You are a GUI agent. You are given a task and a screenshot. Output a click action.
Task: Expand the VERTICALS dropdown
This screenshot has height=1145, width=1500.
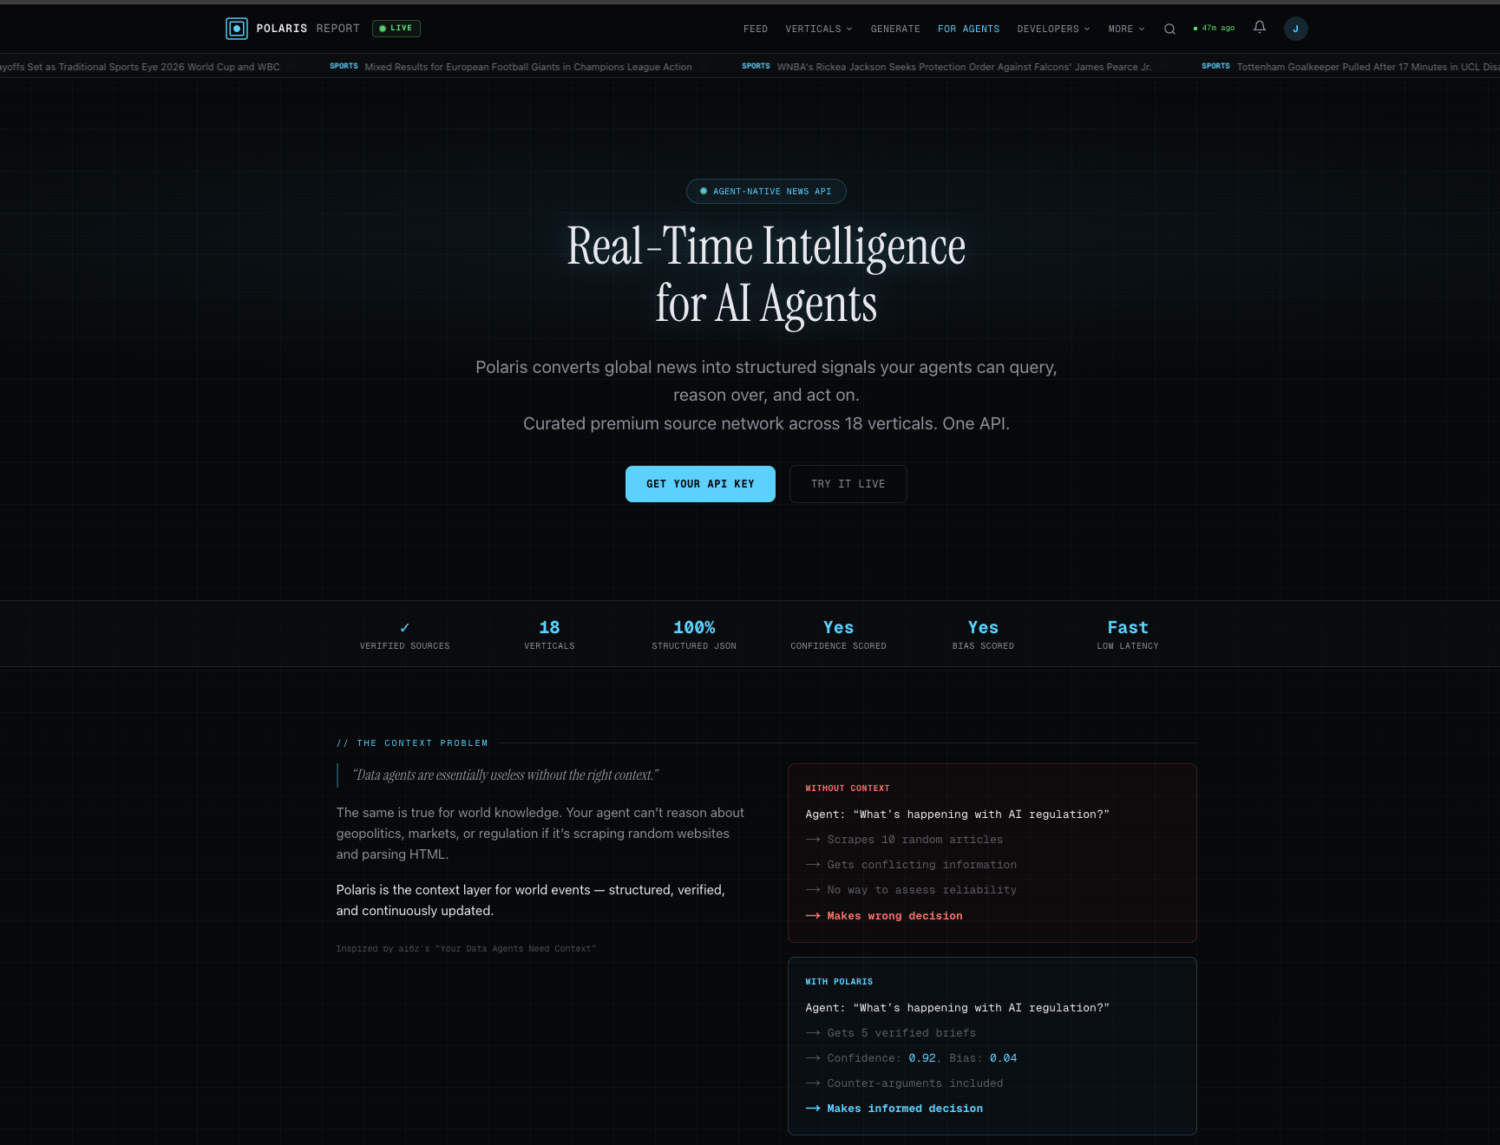point(817,29)
